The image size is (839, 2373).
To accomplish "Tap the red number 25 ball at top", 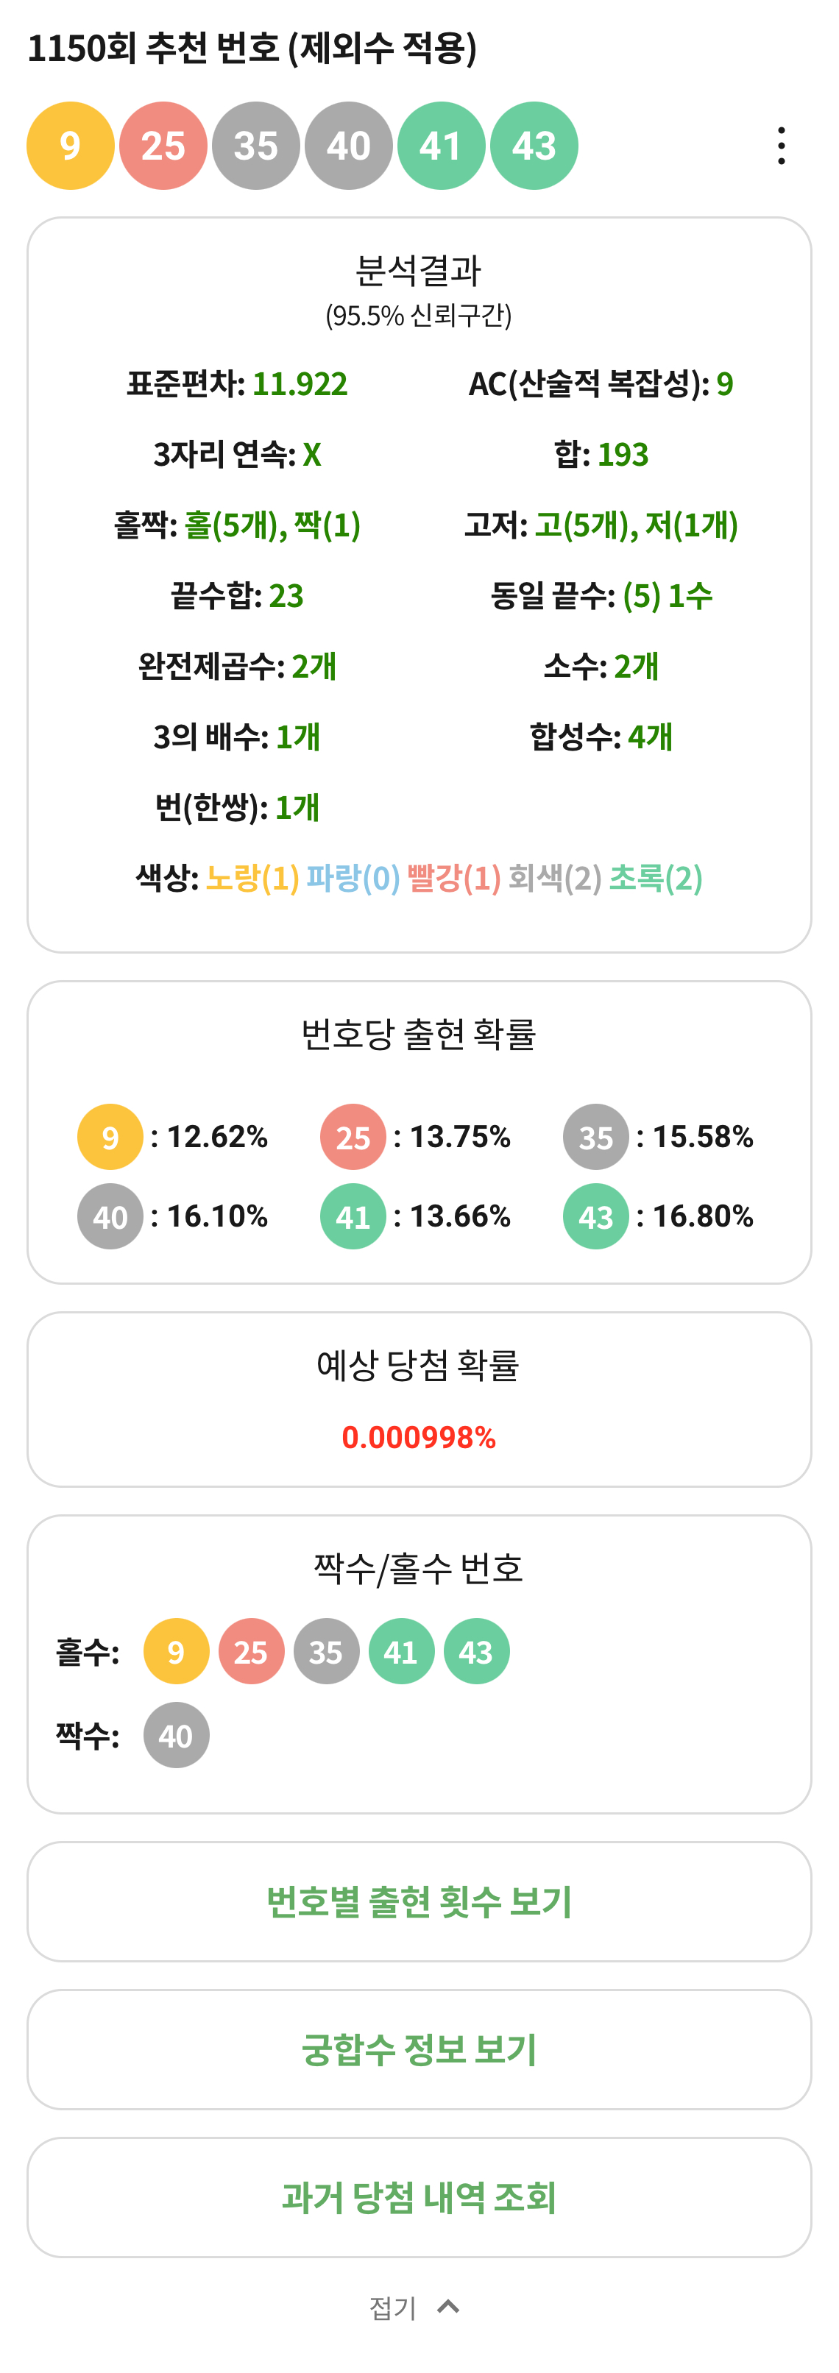I will (163, 146).
